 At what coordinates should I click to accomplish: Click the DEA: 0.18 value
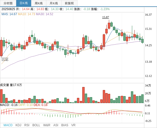pos(41,105)
